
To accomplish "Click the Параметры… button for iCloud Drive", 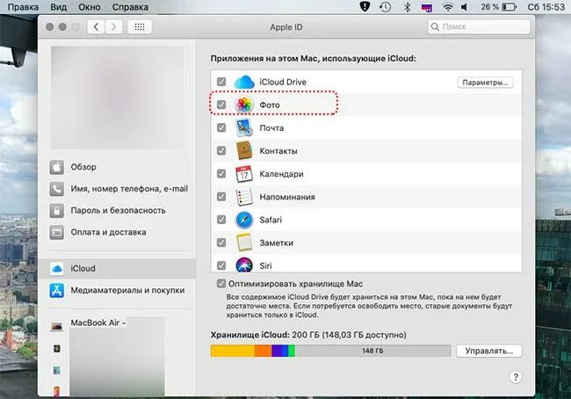I will (485, 83).
